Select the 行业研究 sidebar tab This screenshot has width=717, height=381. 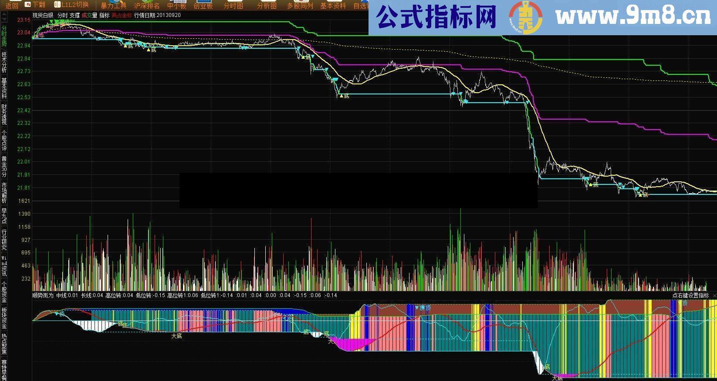[4, 240]
